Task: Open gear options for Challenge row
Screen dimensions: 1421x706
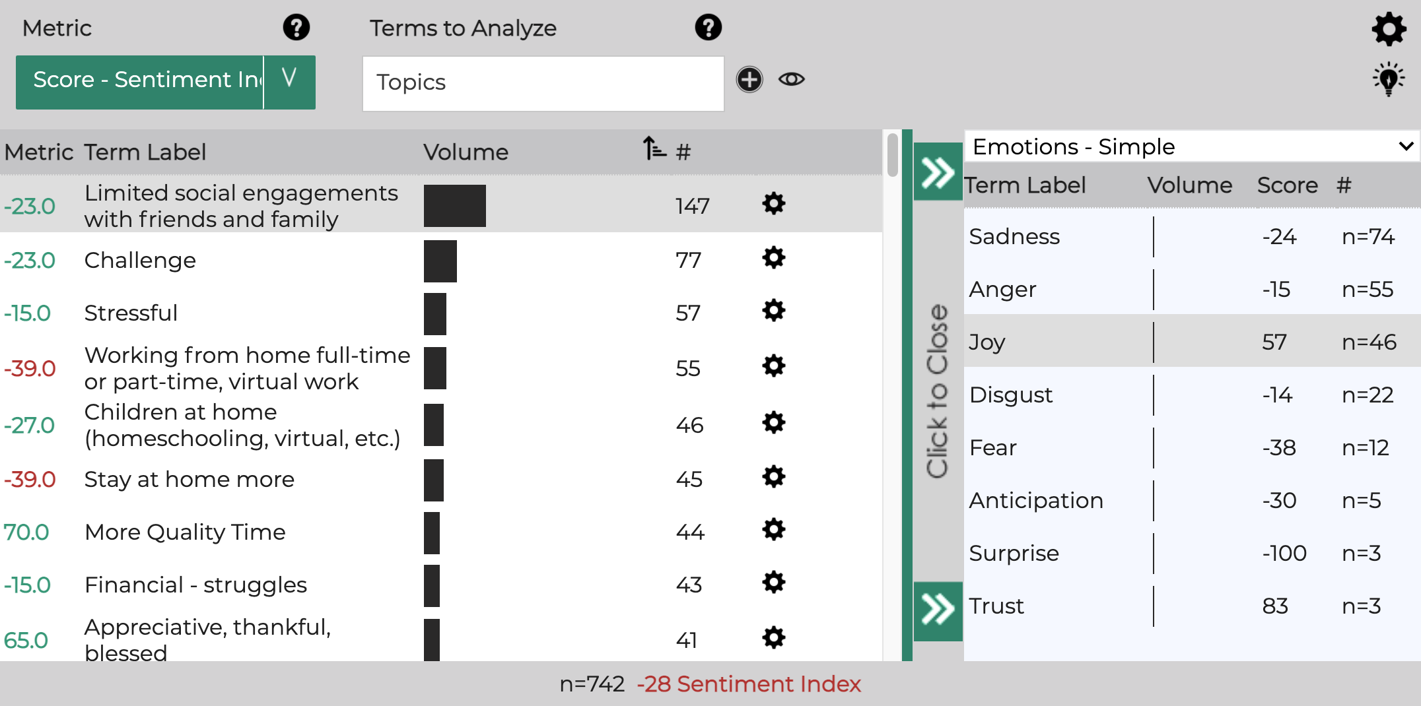Action: coord(773,258)
